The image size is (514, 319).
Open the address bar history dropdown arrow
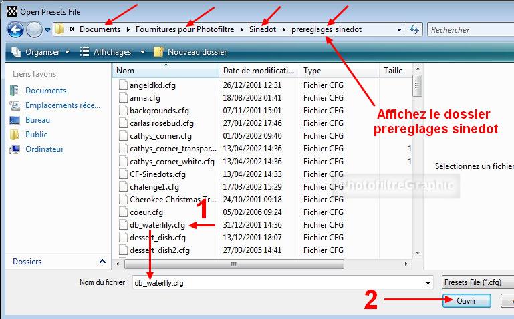pos(399,29)
